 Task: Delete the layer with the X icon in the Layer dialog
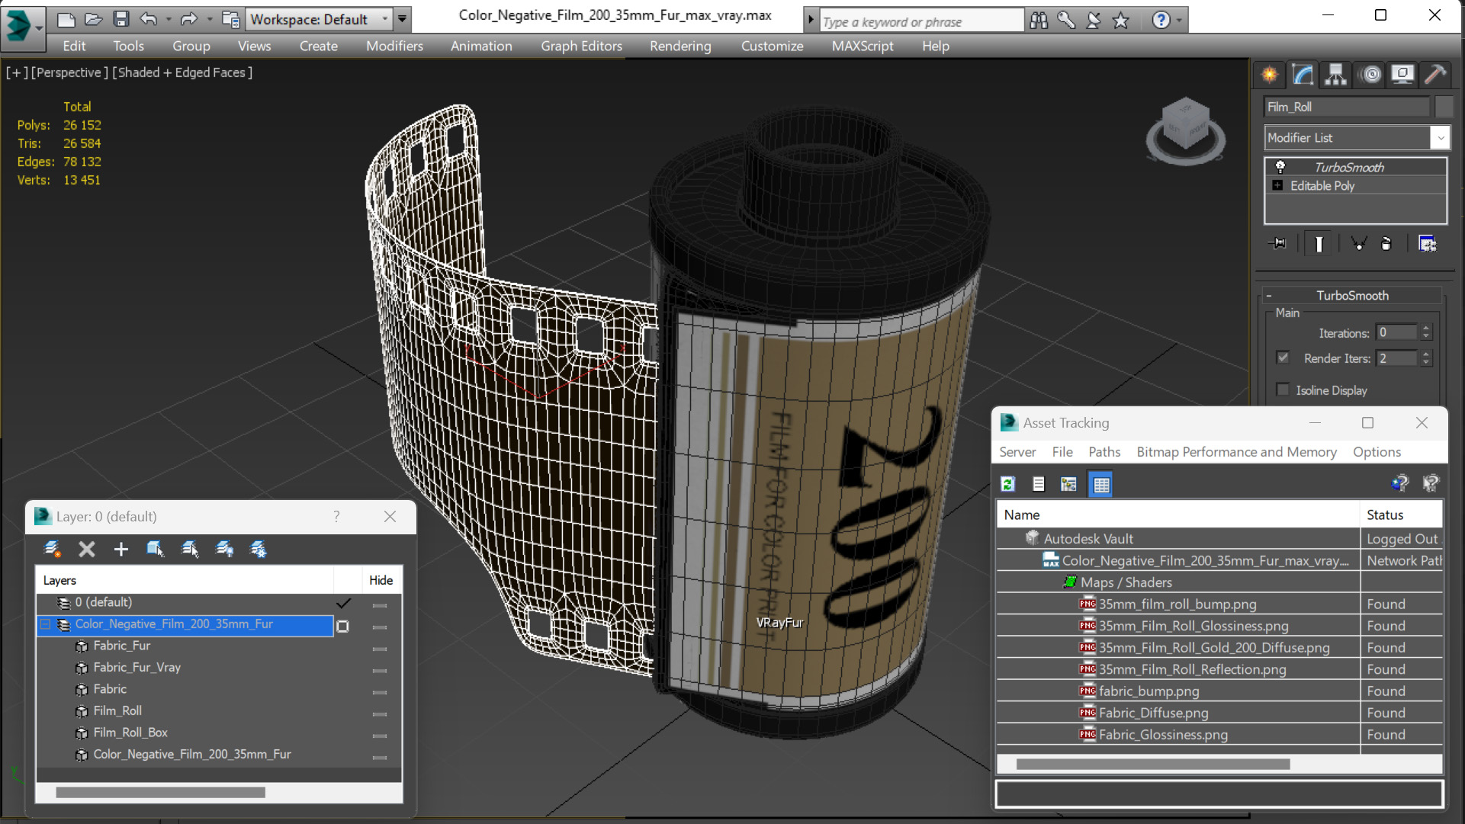click(87, 549)
